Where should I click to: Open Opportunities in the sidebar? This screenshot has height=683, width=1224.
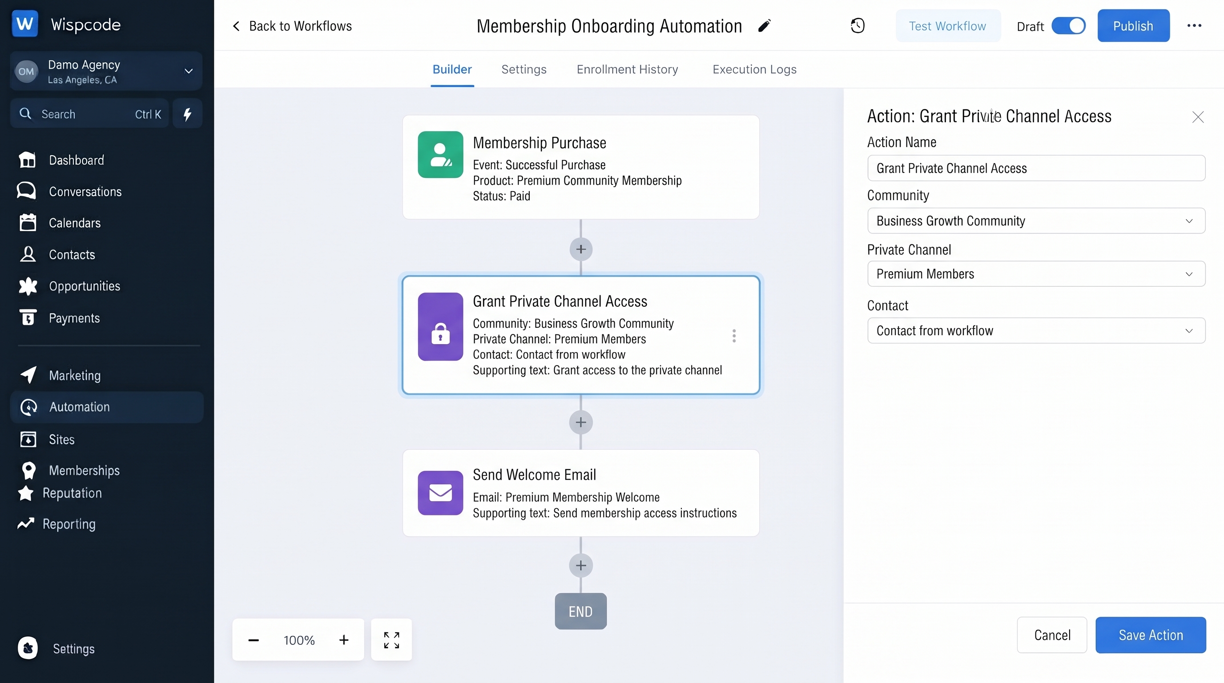[69, 286]
